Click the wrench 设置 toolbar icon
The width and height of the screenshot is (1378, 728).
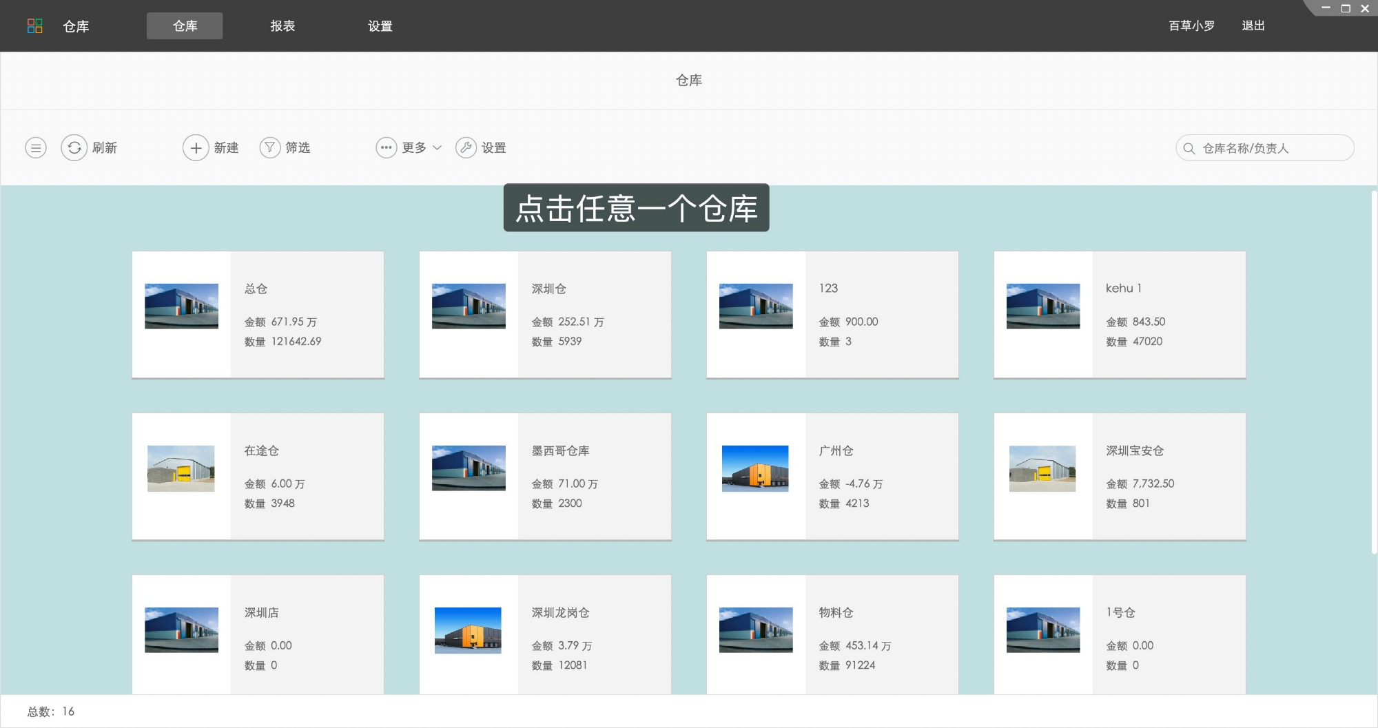(x=466, y=147)
